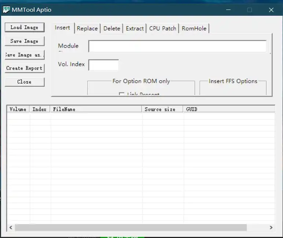Image resolution: width=283 pixels, height=238 pixels.
Task: Switch to the RomHole tab
Action: 194,29
